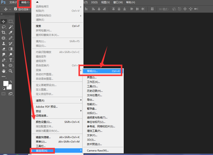Image resolution: width=213 pixels, height=155 pixels.
Task: Choose 界面(I)... preferences
Action: (x=103, y=77)
